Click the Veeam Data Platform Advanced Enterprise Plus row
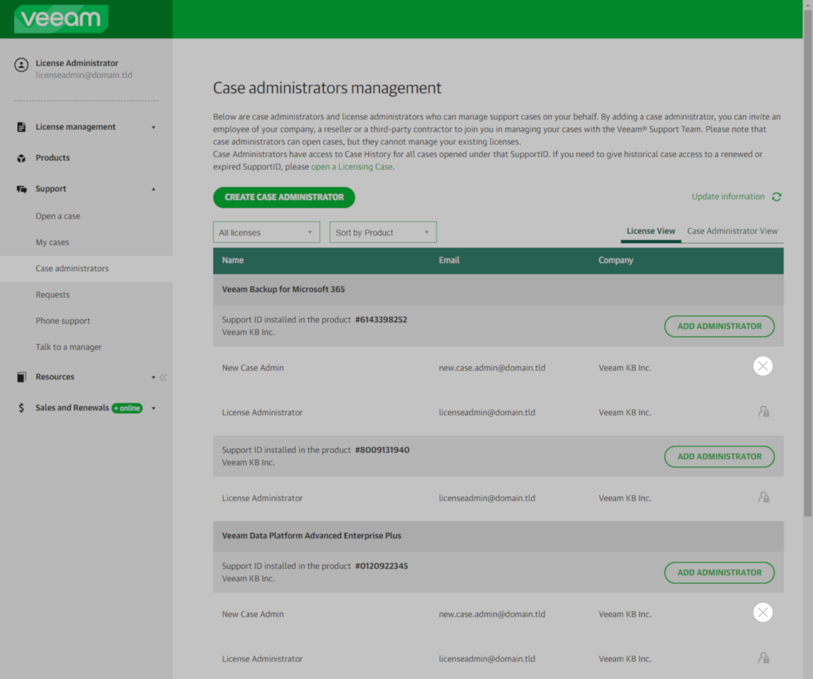The image size is (813, 679). [x=498, y=536]
